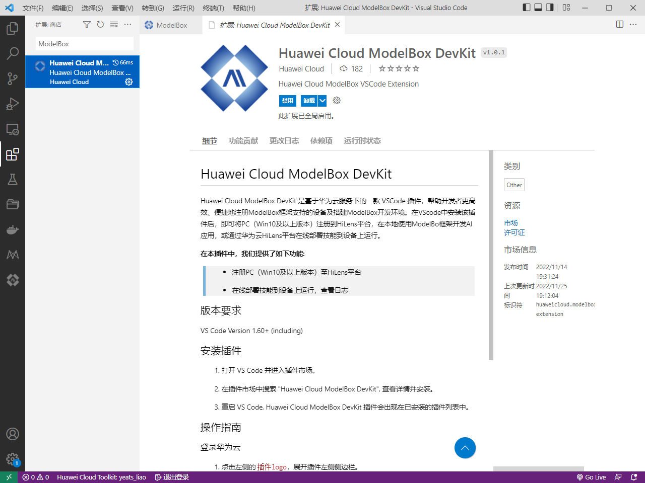This screenshot has width=645, height=483.
Task: Toggle primary side bar visibility
Action: pyautogui.click(x=527, y=8)
